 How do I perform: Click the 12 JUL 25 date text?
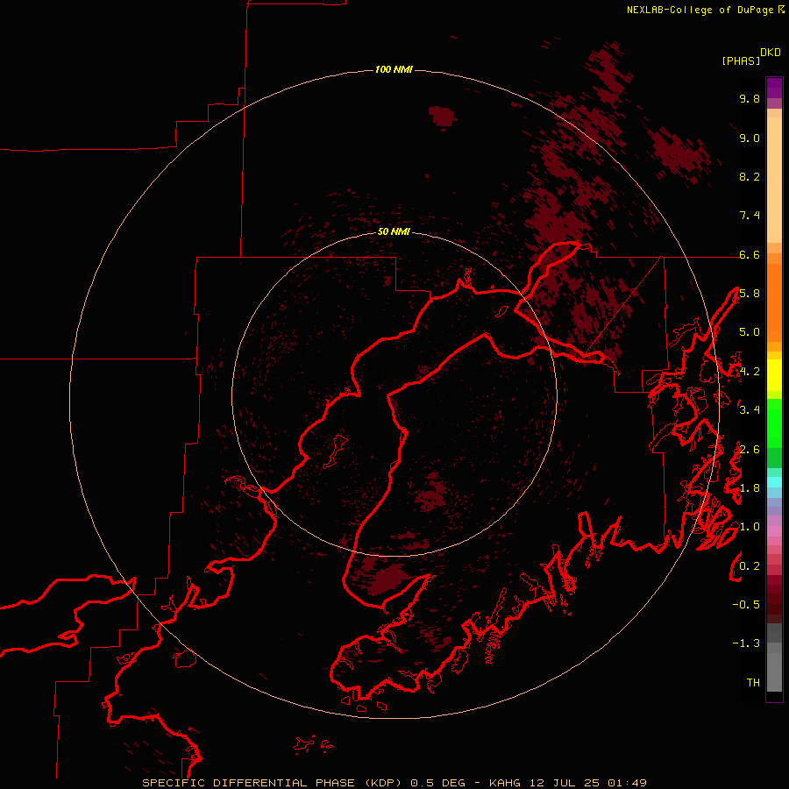pyautogui.click(x=565, y=783)
